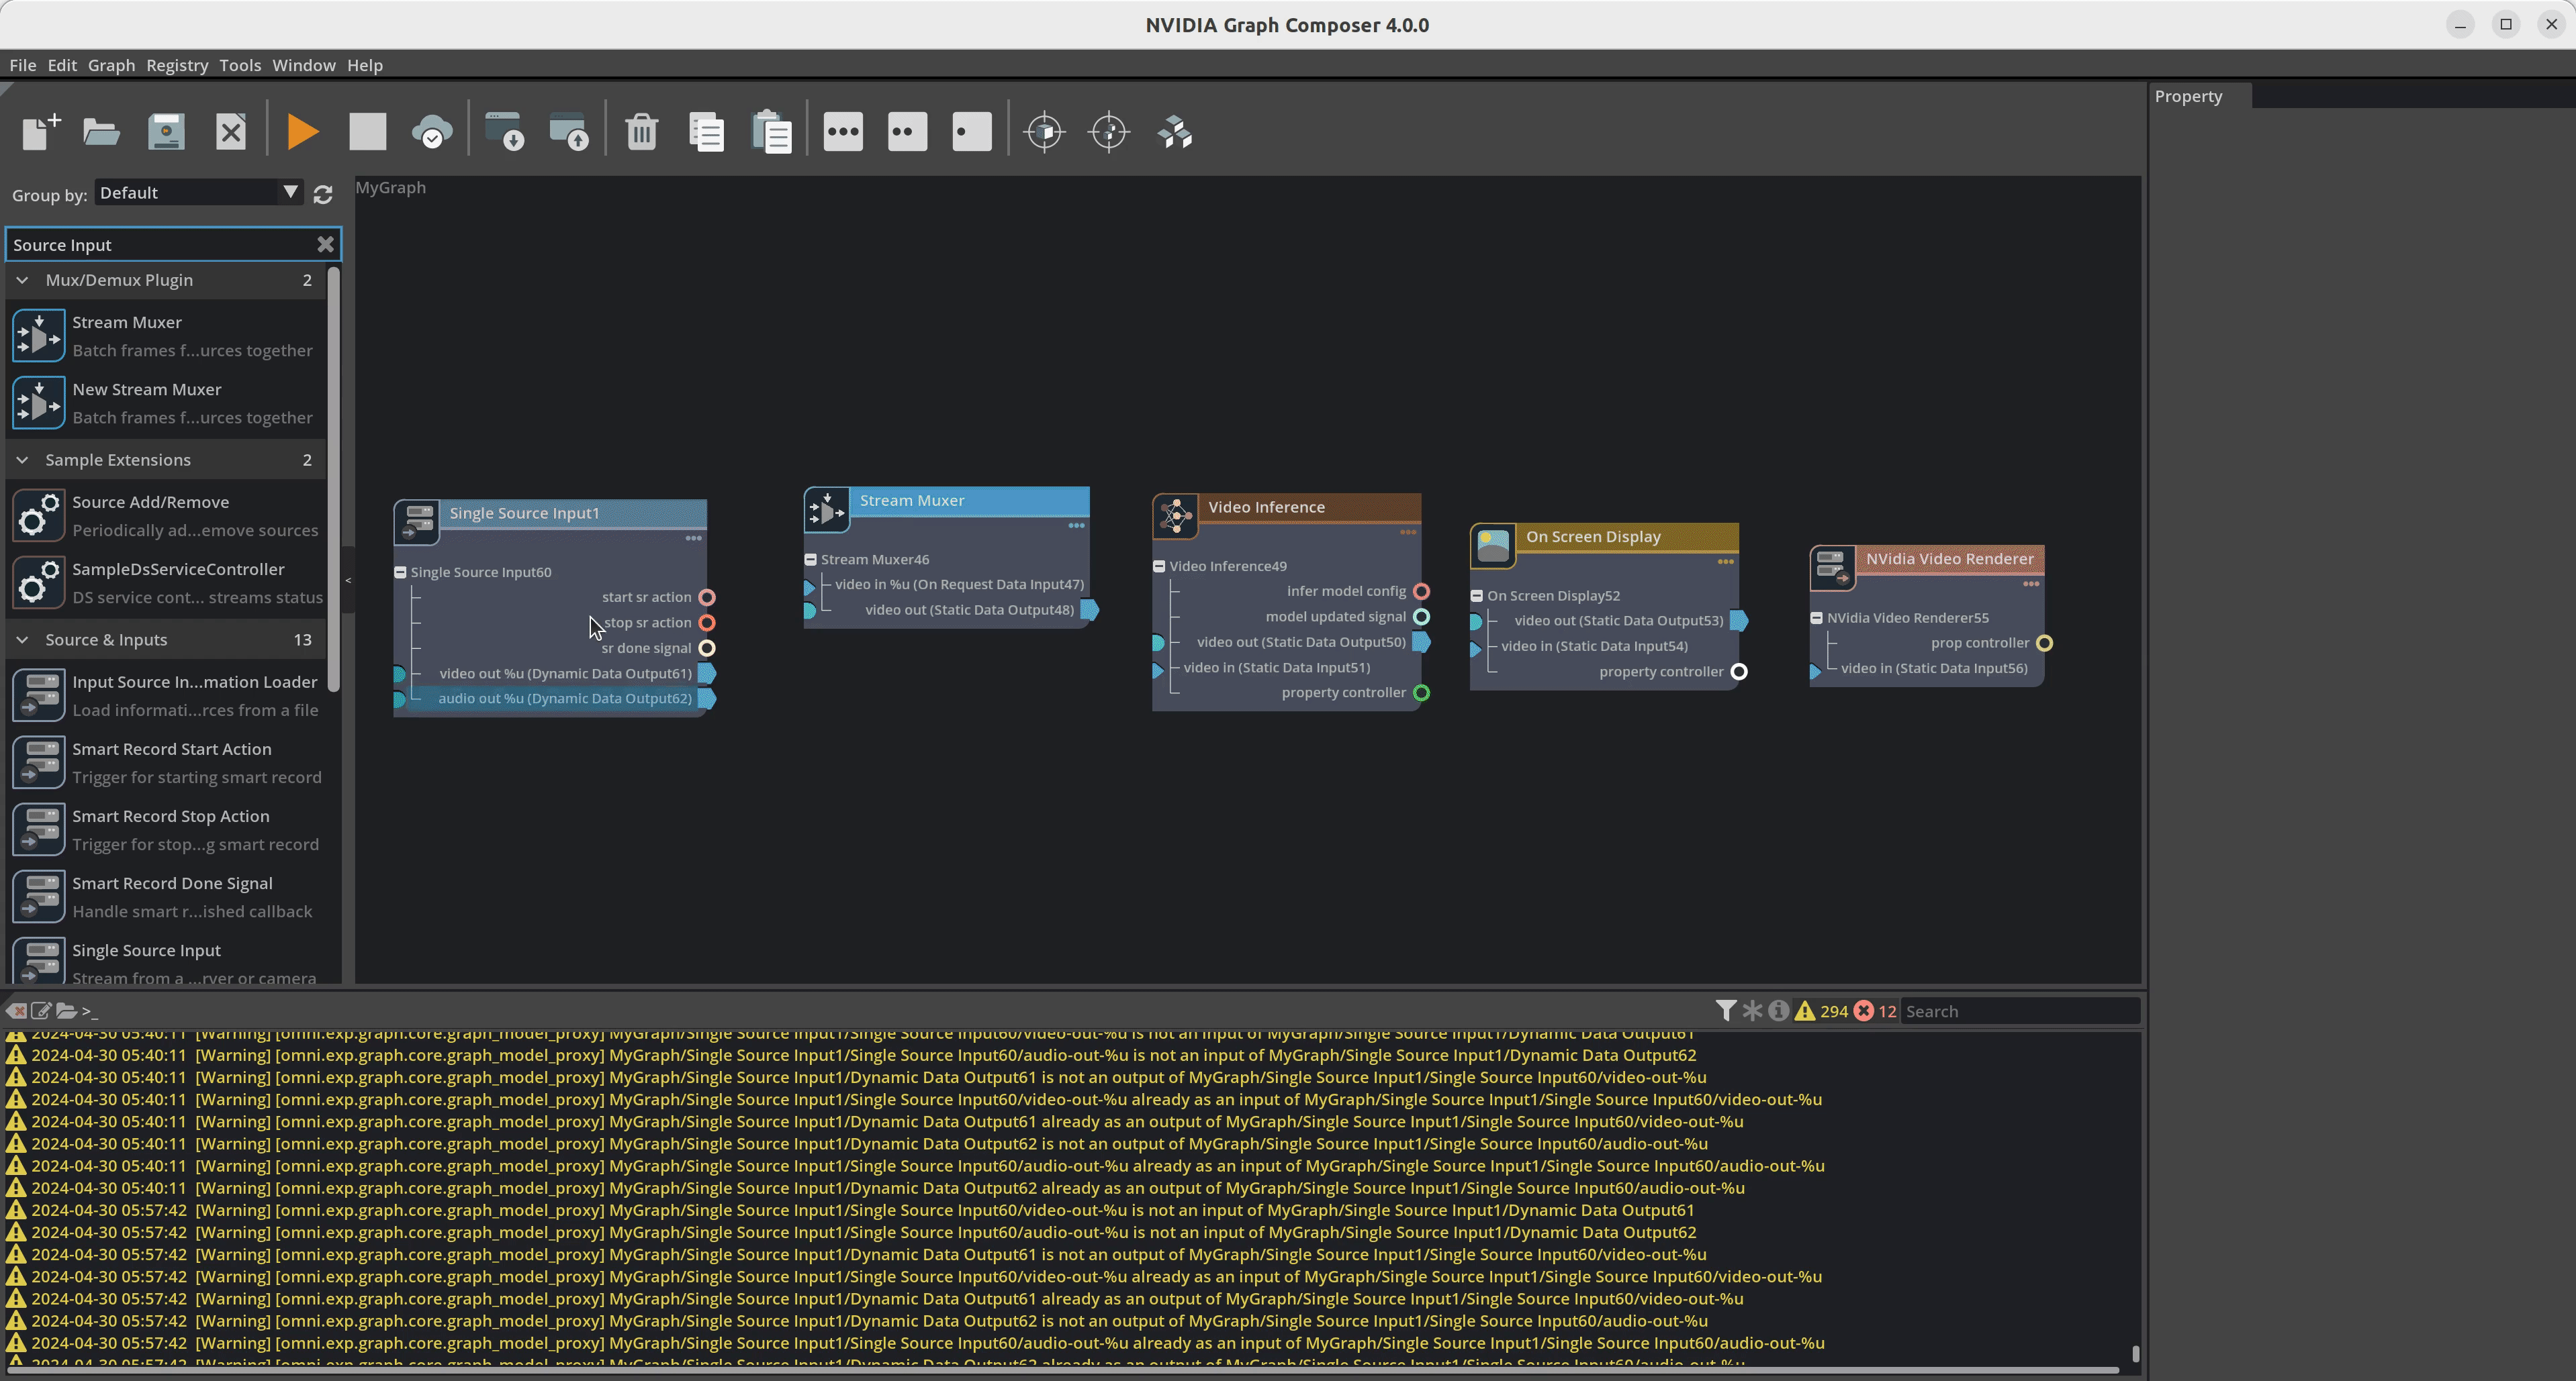The image size is (2576, 1381).
Task: Create a new graph with New icon
Action: (39, 131)
